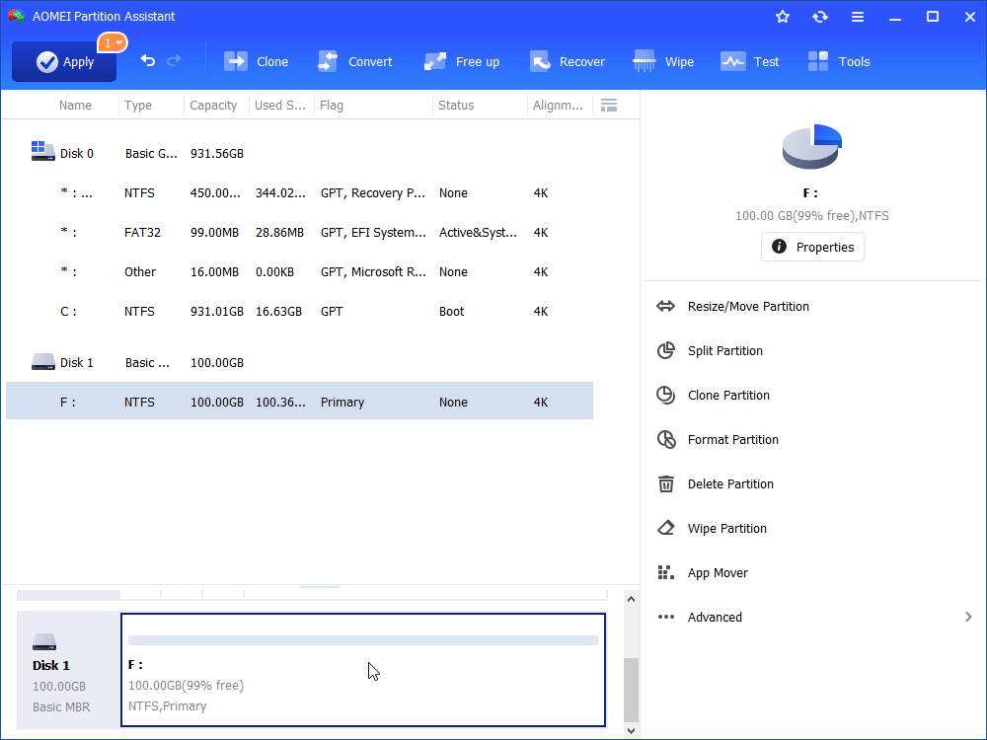Click the favorites star icon

(783, 17)
